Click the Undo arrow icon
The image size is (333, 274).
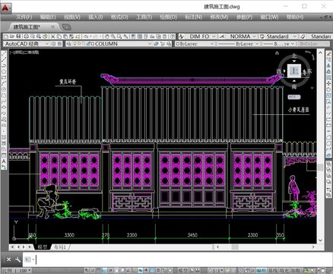coord(86,37)
